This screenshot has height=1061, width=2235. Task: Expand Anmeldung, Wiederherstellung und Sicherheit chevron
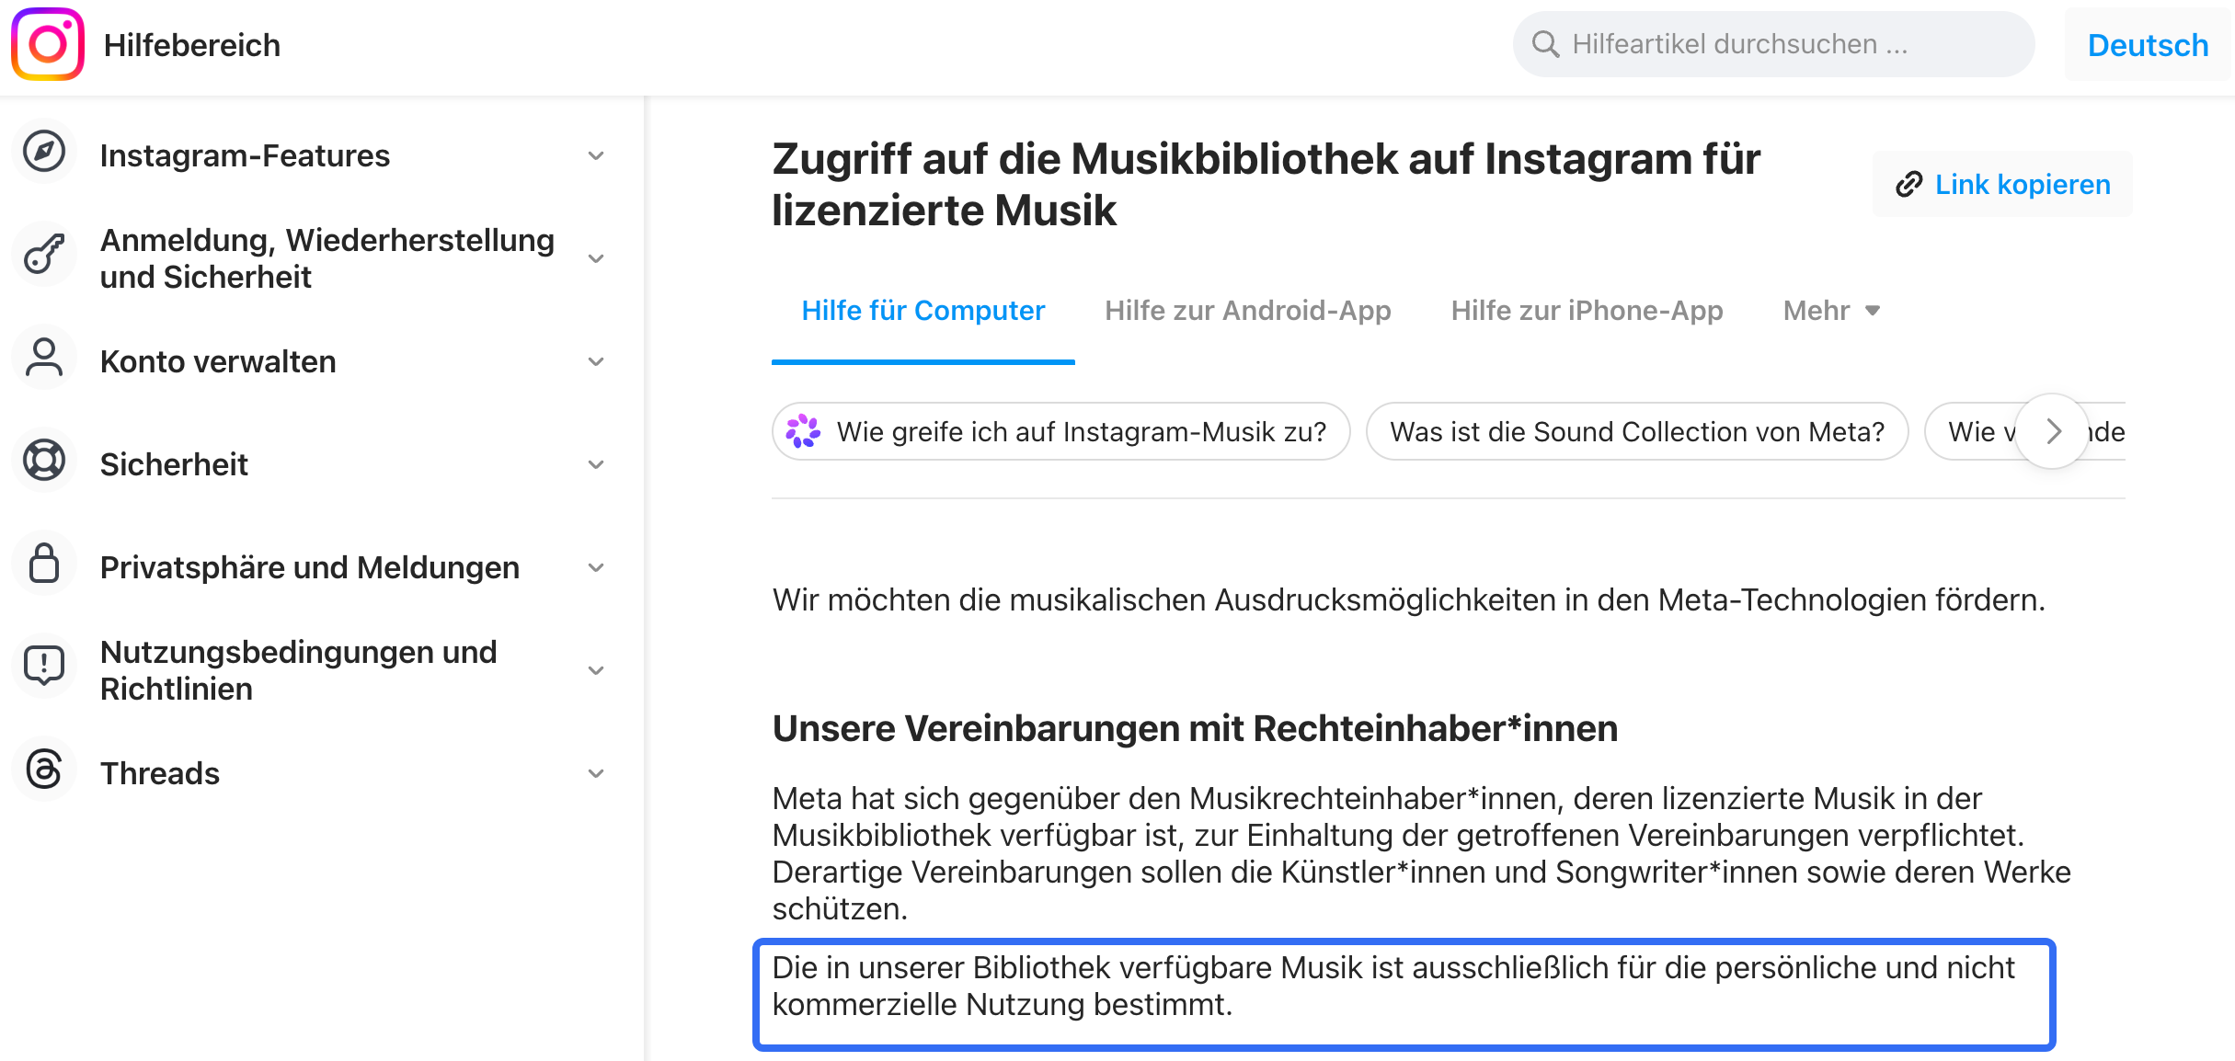596,259
